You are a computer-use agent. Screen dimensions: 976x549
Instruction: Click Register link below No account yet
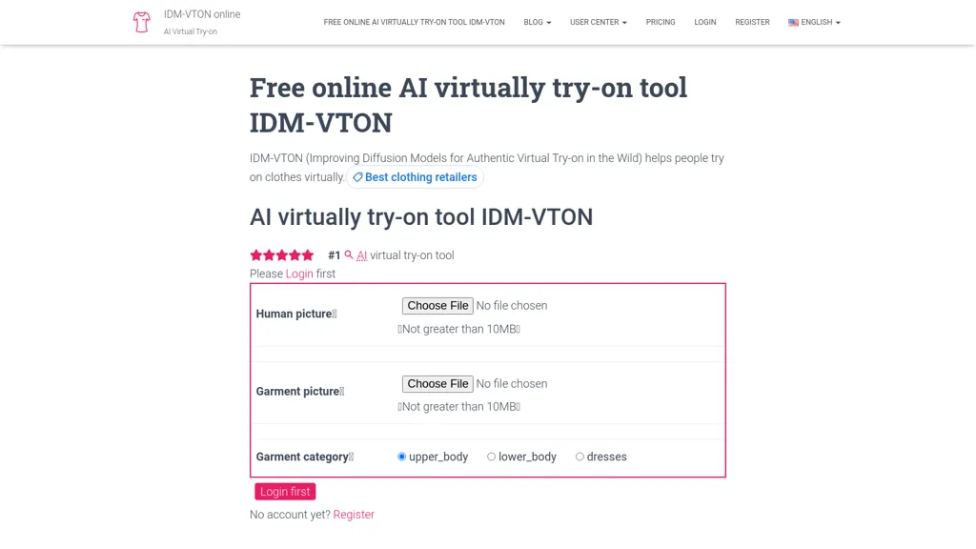(x=354, y=515)
